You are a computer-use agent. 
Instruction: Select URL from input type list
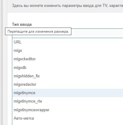click(68, 42)
